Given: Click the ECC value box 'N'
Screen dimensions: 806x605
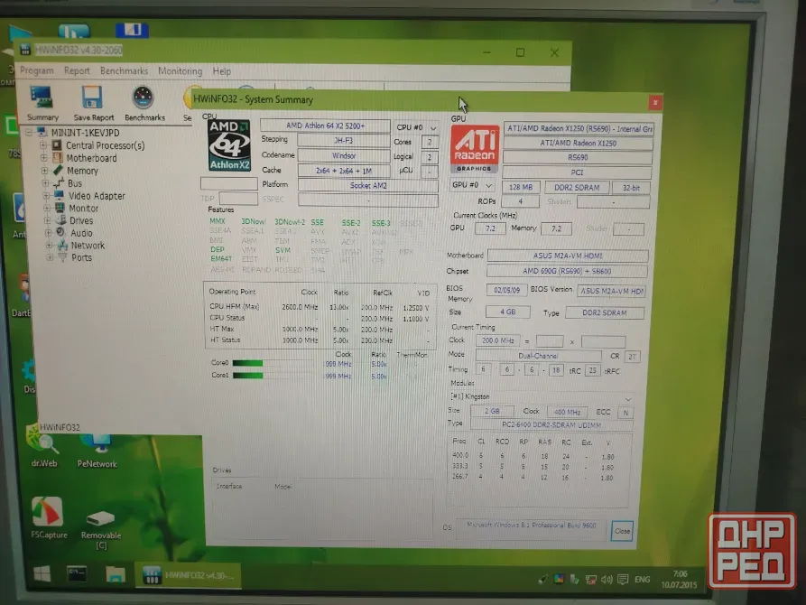Looking at the screenshot, I should coord(625,413).
